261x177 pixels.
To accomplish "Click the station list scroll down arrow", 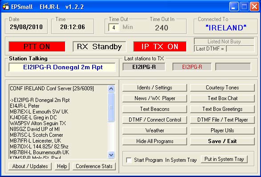I will (111, 155).
